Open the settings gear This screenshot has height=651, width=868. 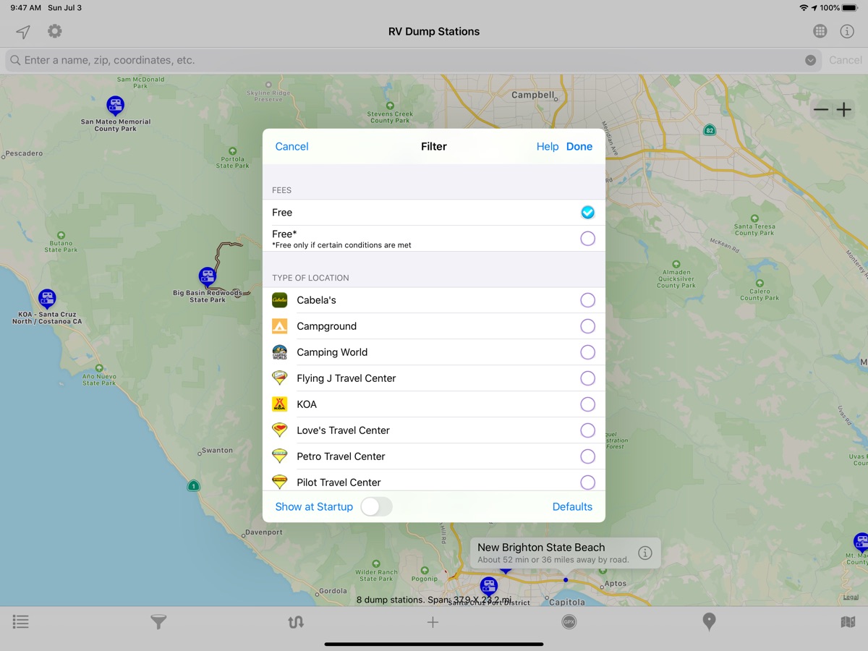click(x=55, y=31)
